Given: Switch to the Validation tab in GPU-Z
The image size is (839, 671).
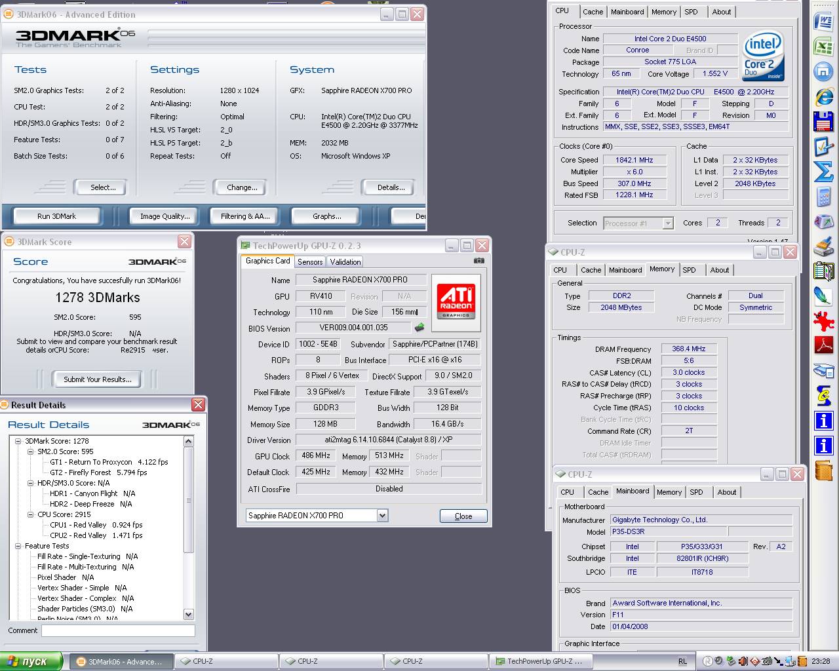Looking at the screenshot, I should pyautogui.click(x=345, y=261).
